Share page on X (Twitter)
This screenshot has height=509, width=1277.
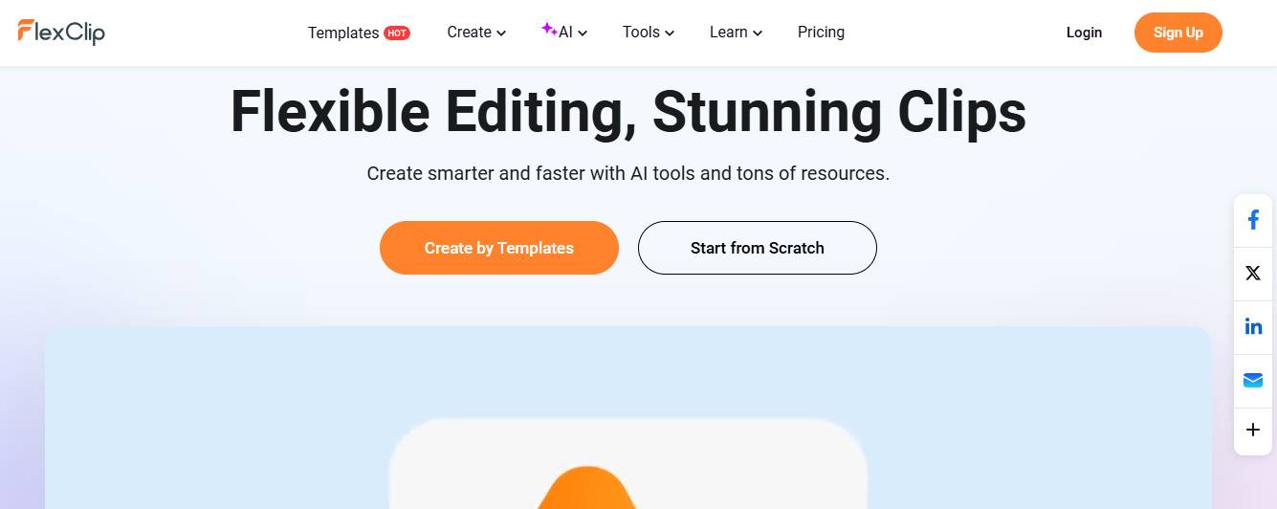click(1253, 274)
